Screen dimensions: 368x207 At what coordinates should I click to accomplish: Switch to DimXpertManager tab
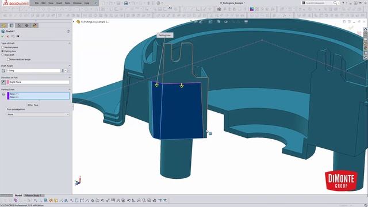pyautogui.click(x=27, y=25)
